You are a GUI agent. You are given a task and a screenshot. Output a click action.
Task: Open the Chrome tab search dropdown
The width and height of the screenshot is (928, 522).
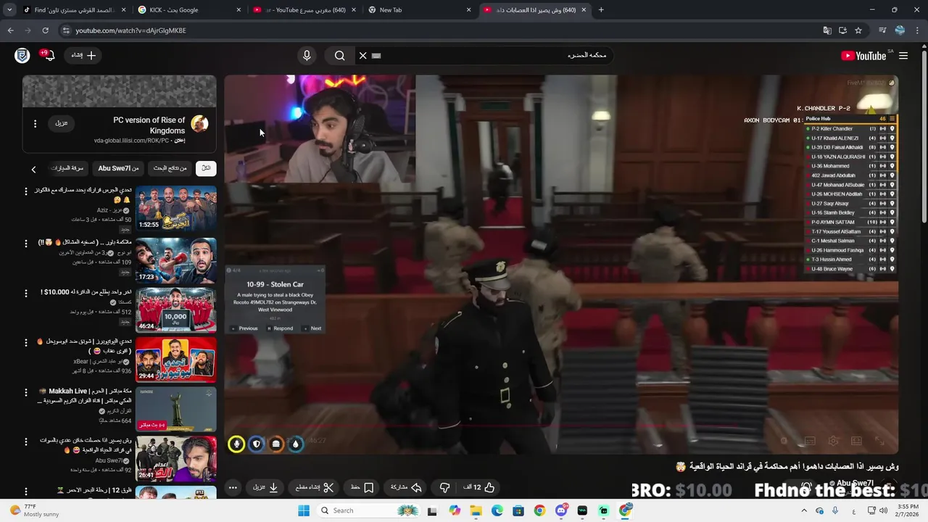9,10
